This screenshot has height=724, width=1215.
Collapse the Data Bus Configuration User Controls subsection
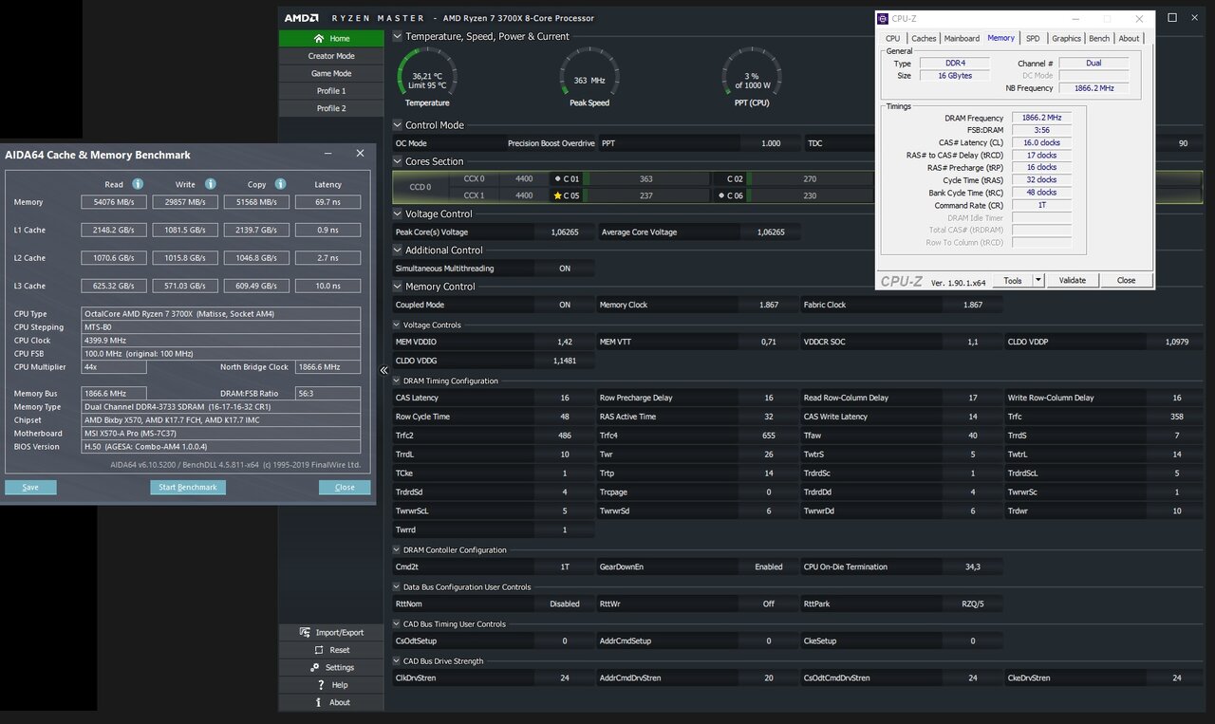pyautogui.click(x=397, y=587)
